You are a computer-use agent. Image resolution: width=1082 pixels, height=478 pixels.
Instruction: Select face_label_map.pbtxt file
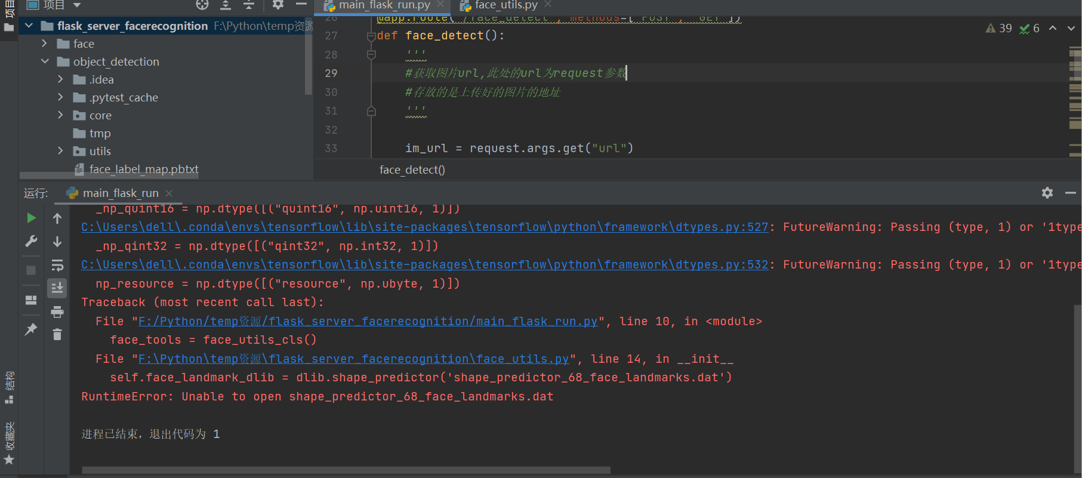pos(136,169)
